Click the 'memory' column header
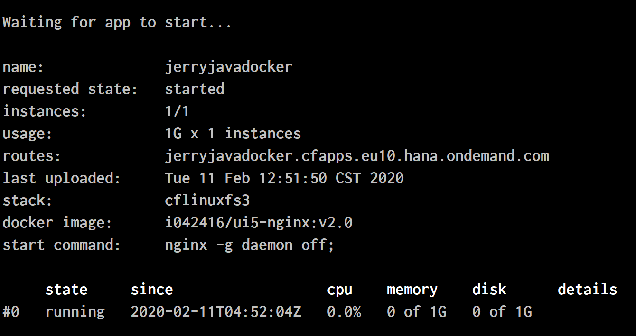The image size is (636, 336). 412,290
